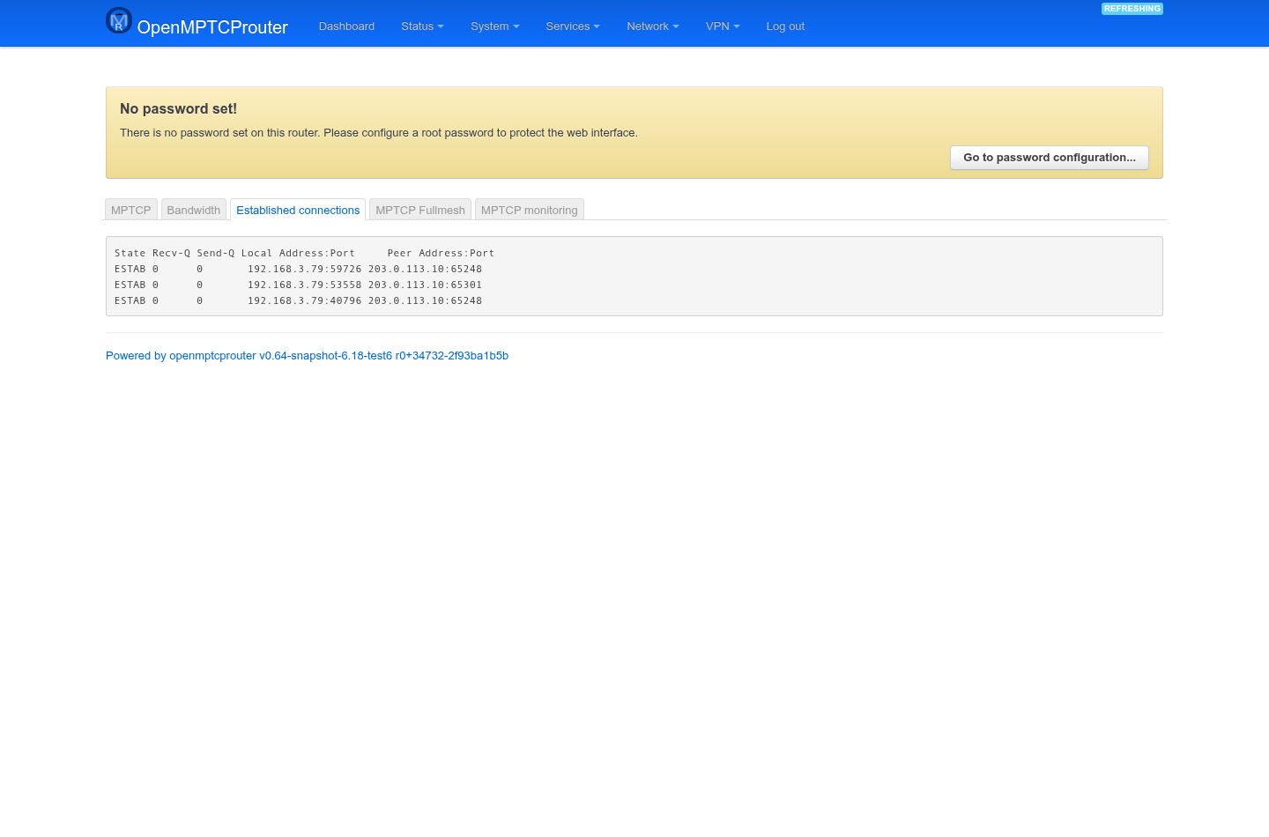The image size is (1269, 837).
Task: Open the MPTCP monitoring tab
Action: pyautogui.click(x=530, y=210)
